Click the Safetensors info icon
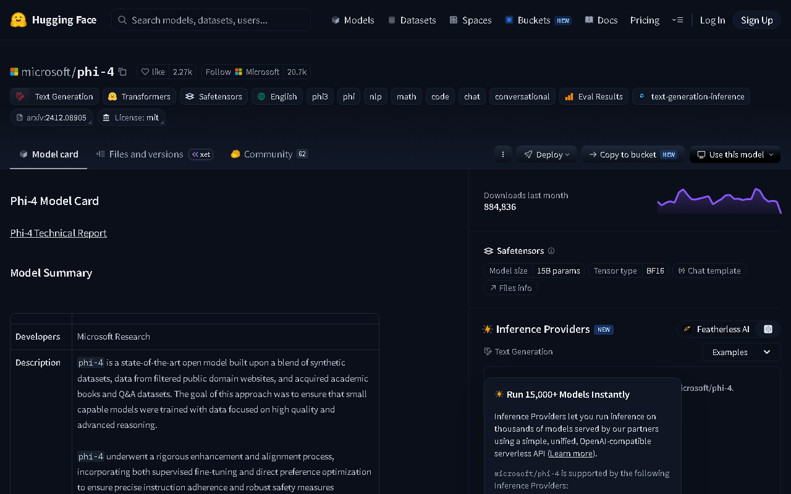 (551, 251)
